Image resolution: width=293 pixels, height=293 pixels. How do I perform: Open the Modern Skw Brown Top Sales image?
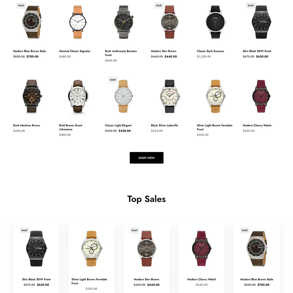tap(146, 248)
